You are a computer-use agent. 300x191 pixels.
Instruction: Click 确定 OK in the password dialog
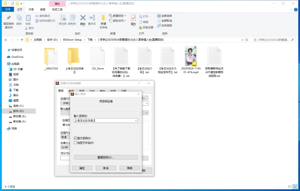(82, 168)
